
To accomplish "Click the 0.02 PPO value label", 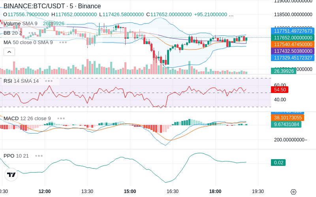I will coord(278,162).
